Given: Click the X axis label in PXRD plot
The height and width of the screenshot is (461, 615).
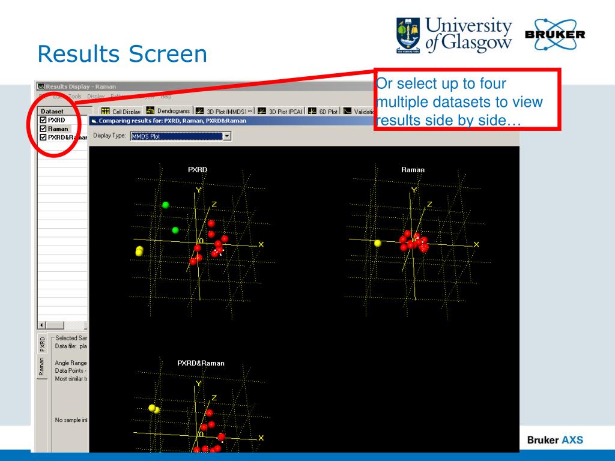Looking at the screenshot, I should click(x=261, y=245).
